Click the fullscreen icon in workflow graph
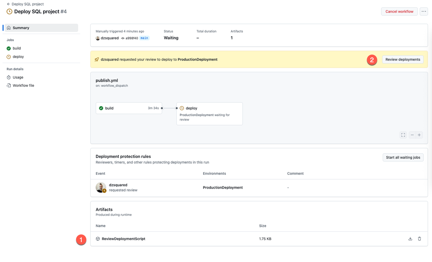 (403, 135)
